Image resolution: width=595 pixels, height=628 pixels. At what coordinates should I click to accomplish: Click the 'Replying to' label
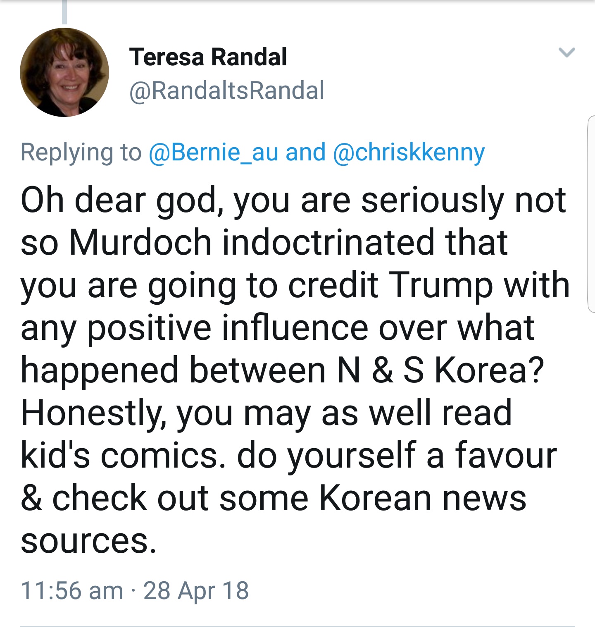[81, 152]
